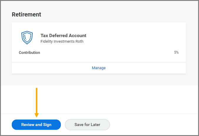Click the divider line above the Manage link
The image size is (199, 136).
(98, 62)
